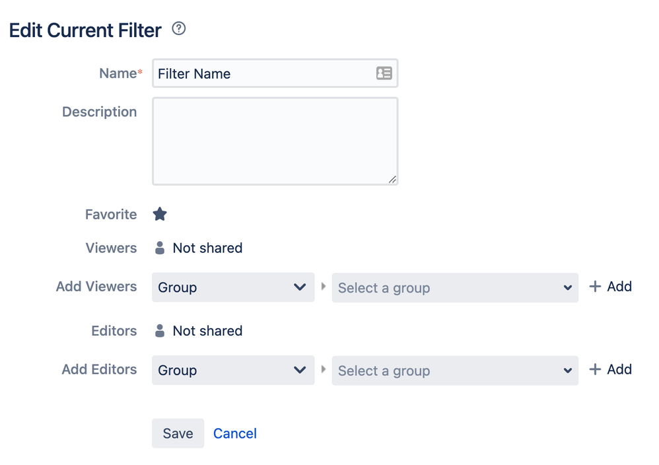Click the 'Not shared' text under Editors
This screenshot has width=659, height=465.
click(207, 331)
